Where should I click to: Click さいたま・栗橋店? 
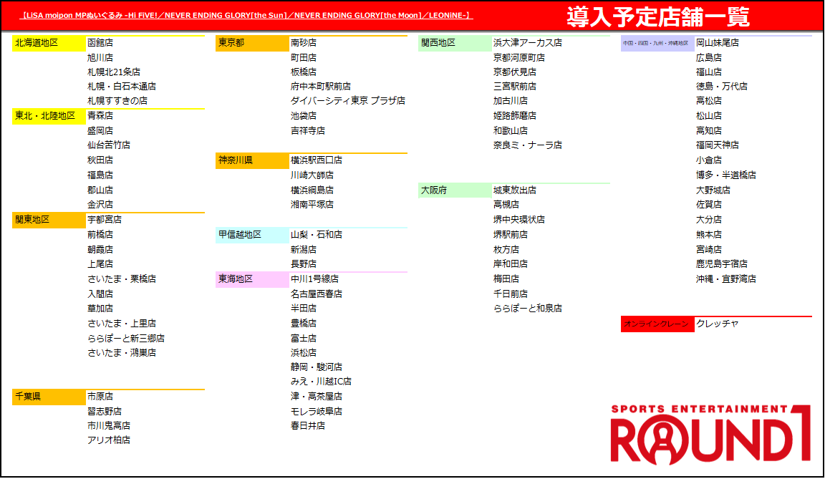click(122, 279)
